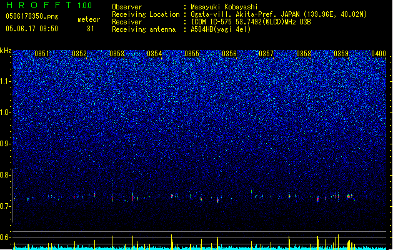Click the 0352 time marker
This screenshot has width=393, height=250.
pyautogui.click(x=79, y=54)
